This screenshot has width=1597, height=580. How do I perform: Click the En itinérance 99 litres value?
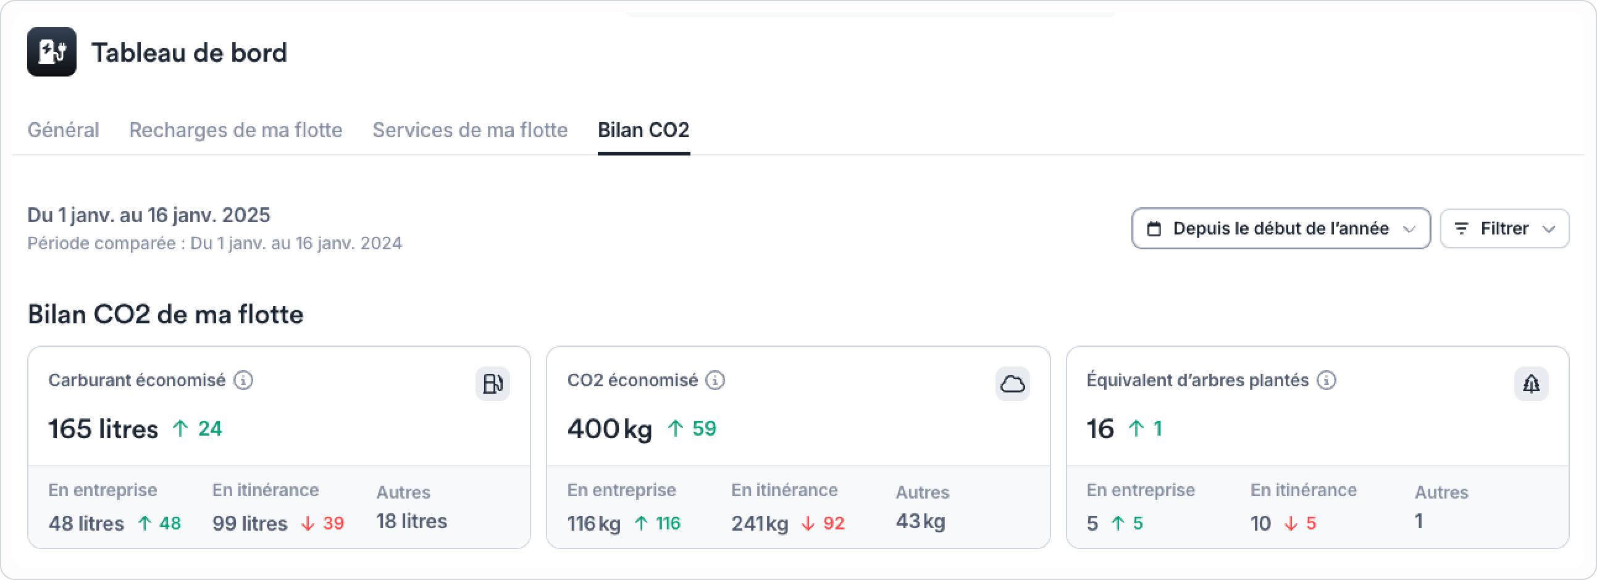(x=250, y=523)
